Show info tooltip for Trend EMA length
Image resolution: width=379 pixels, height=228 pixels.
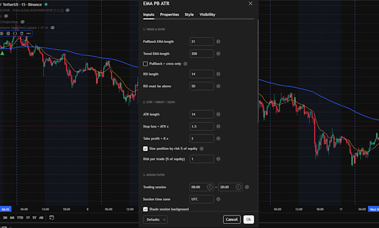[218, 54]
